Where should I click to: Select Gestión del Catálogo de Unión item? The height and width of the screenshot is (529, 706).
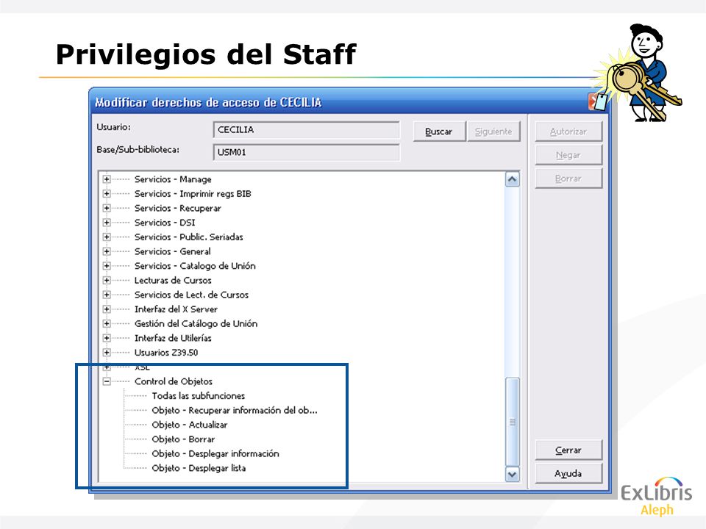point(196,323)
